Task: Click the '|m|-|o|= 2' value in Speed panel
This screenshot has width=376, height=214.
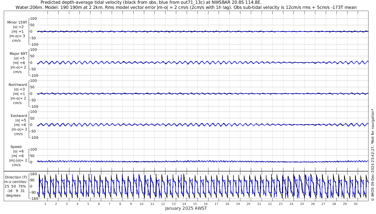Action: click(x=18, y=160)
